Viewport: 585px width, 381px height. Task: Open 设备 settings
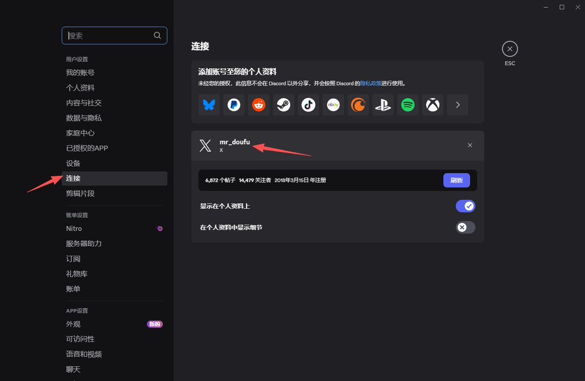coord(115,163)
